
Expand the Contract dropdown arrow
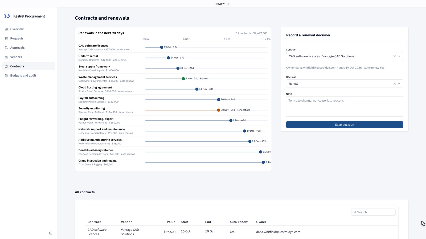click(399, 56)
